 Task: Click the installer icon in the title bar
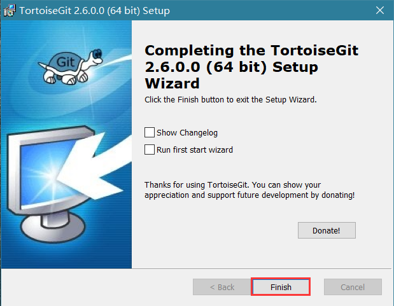[x=10, y=11]
